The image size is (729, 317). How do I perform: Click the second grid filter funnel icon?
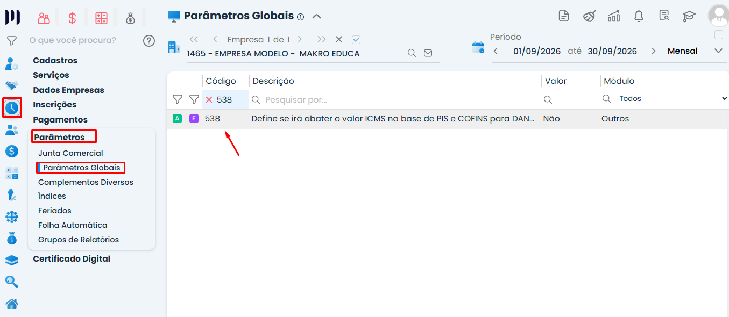pos(194,99)
